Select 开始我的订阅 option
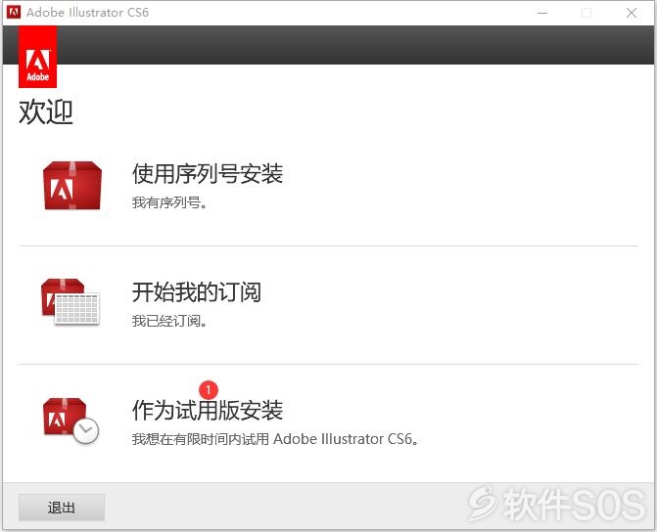Image resolution: width=657 pixels, height=532 pixels. 197,291
